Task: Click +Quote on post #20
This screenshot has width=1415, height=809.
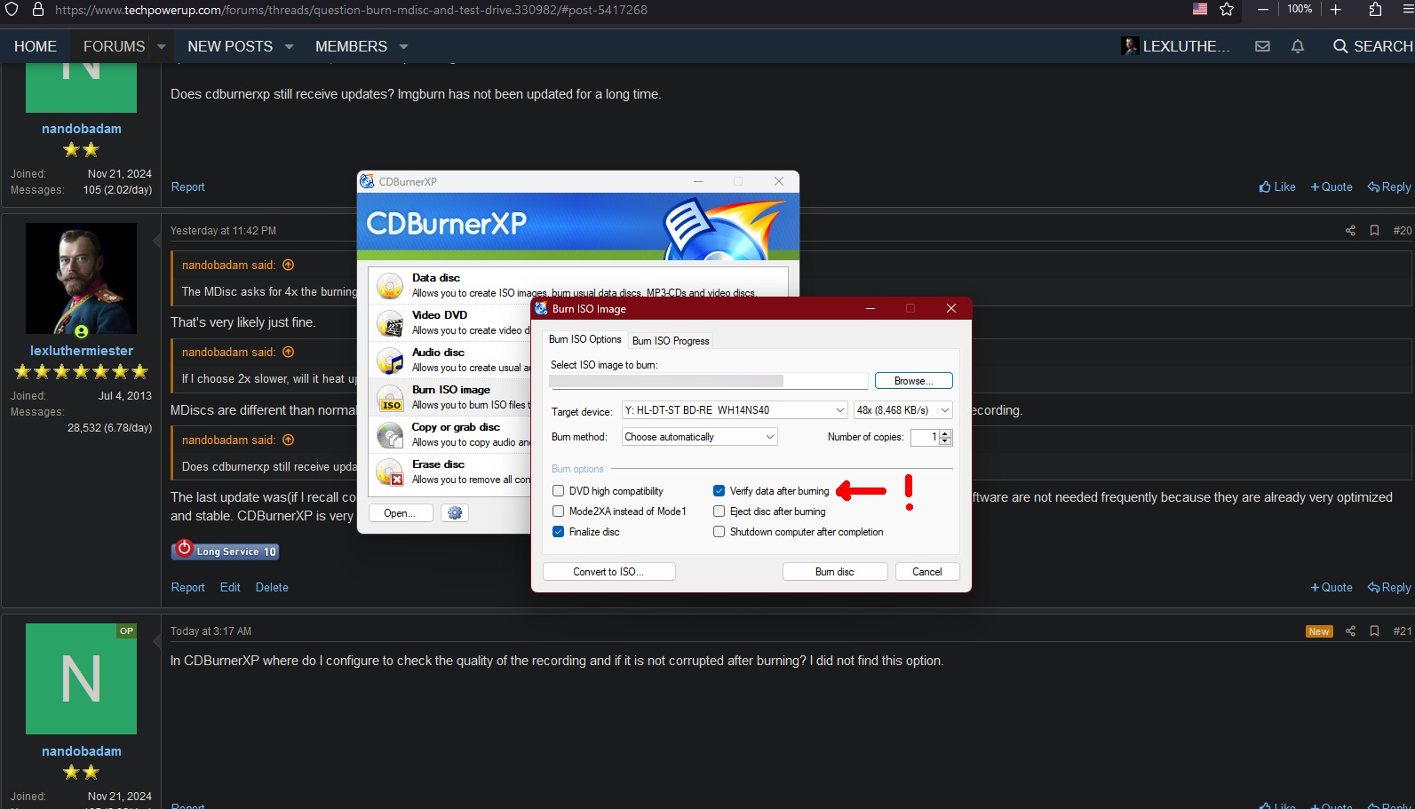Action: [1332, 588]
